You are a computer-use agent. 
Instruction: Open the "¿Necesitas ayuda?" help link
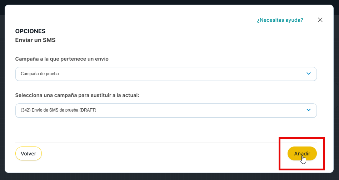point(280,20)
